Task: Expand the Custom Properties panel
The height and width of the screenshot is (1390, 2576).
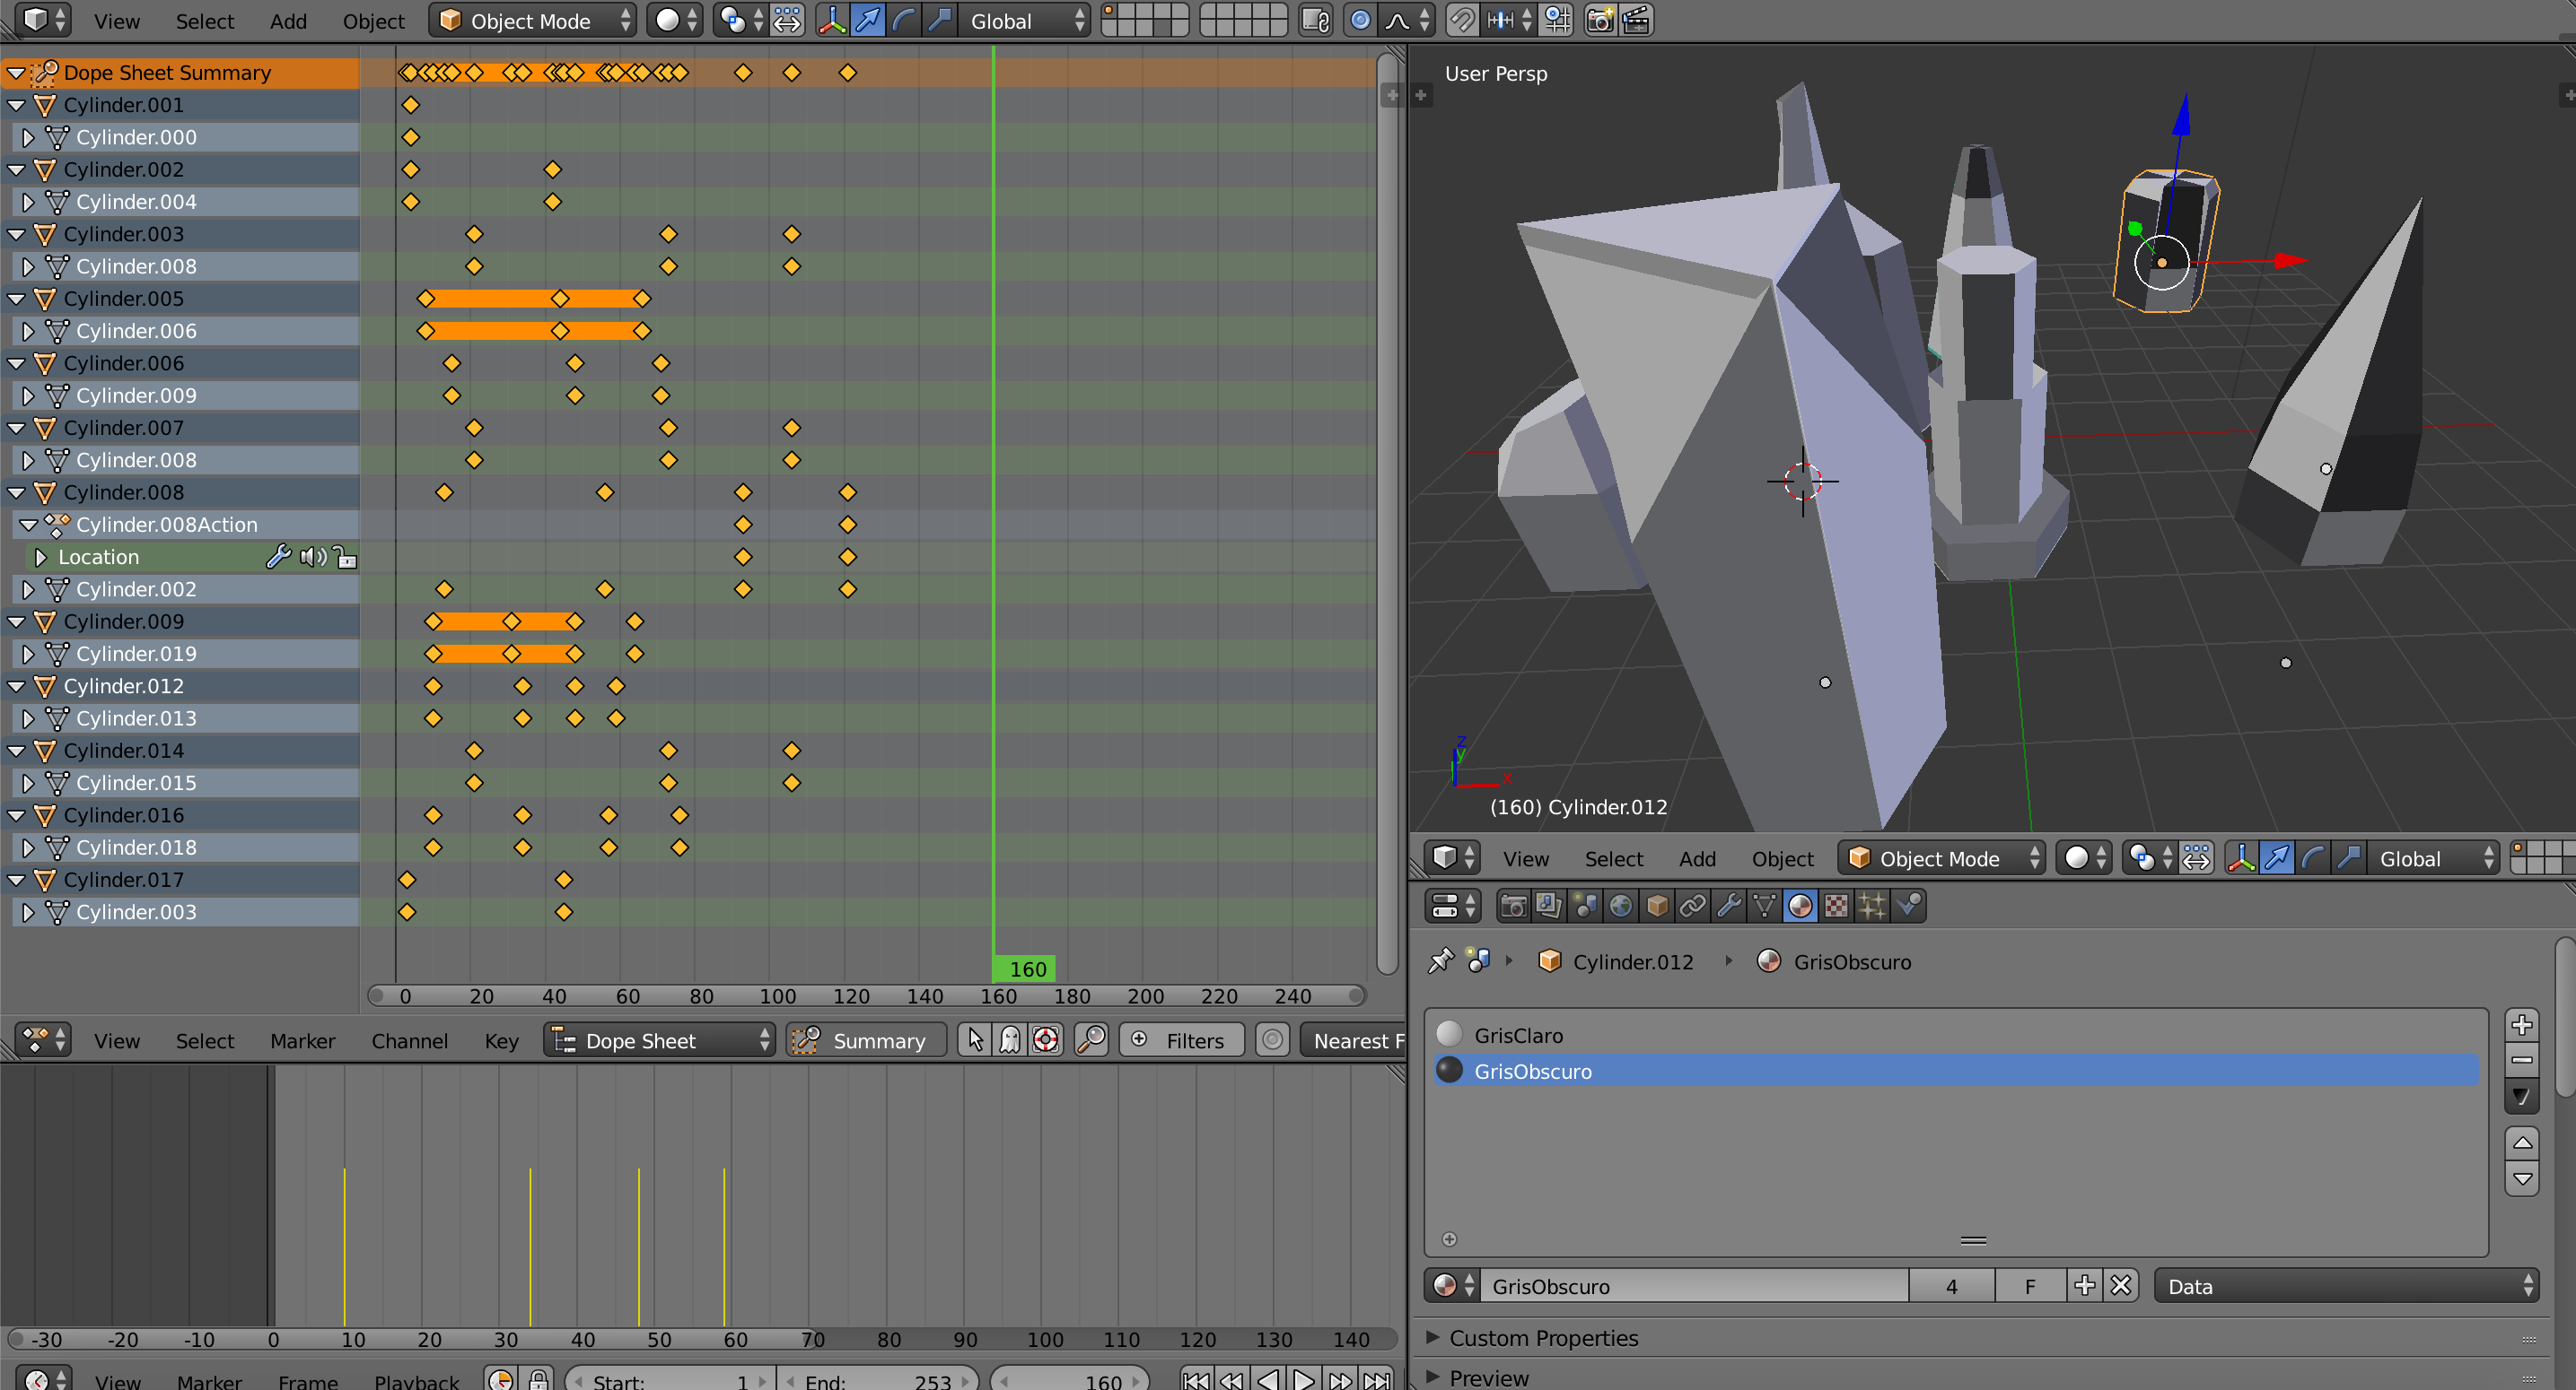Action: (x=1542, y=1338)
